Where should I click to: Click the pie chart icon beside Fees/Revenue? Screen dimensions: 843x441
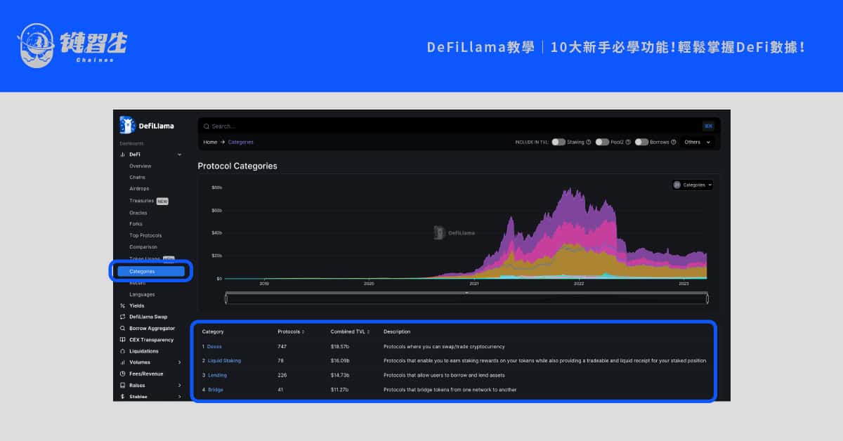pos(122,374)
